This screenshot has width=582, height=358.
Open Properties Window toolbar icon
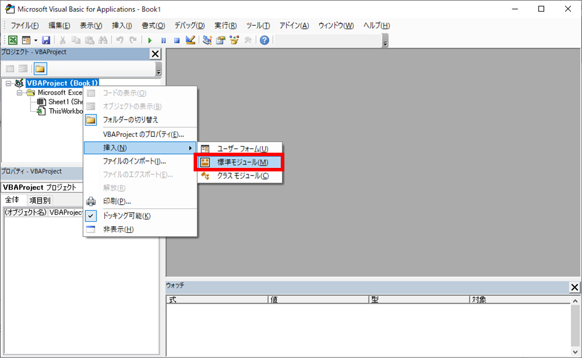pos(221,40)
